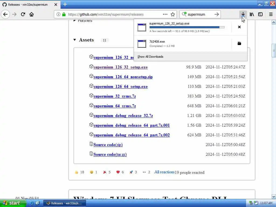The width and height of the screenshot is (276, 207).
Task: Click the page vertical scrollbar thumb
Action: pos(274,51)
